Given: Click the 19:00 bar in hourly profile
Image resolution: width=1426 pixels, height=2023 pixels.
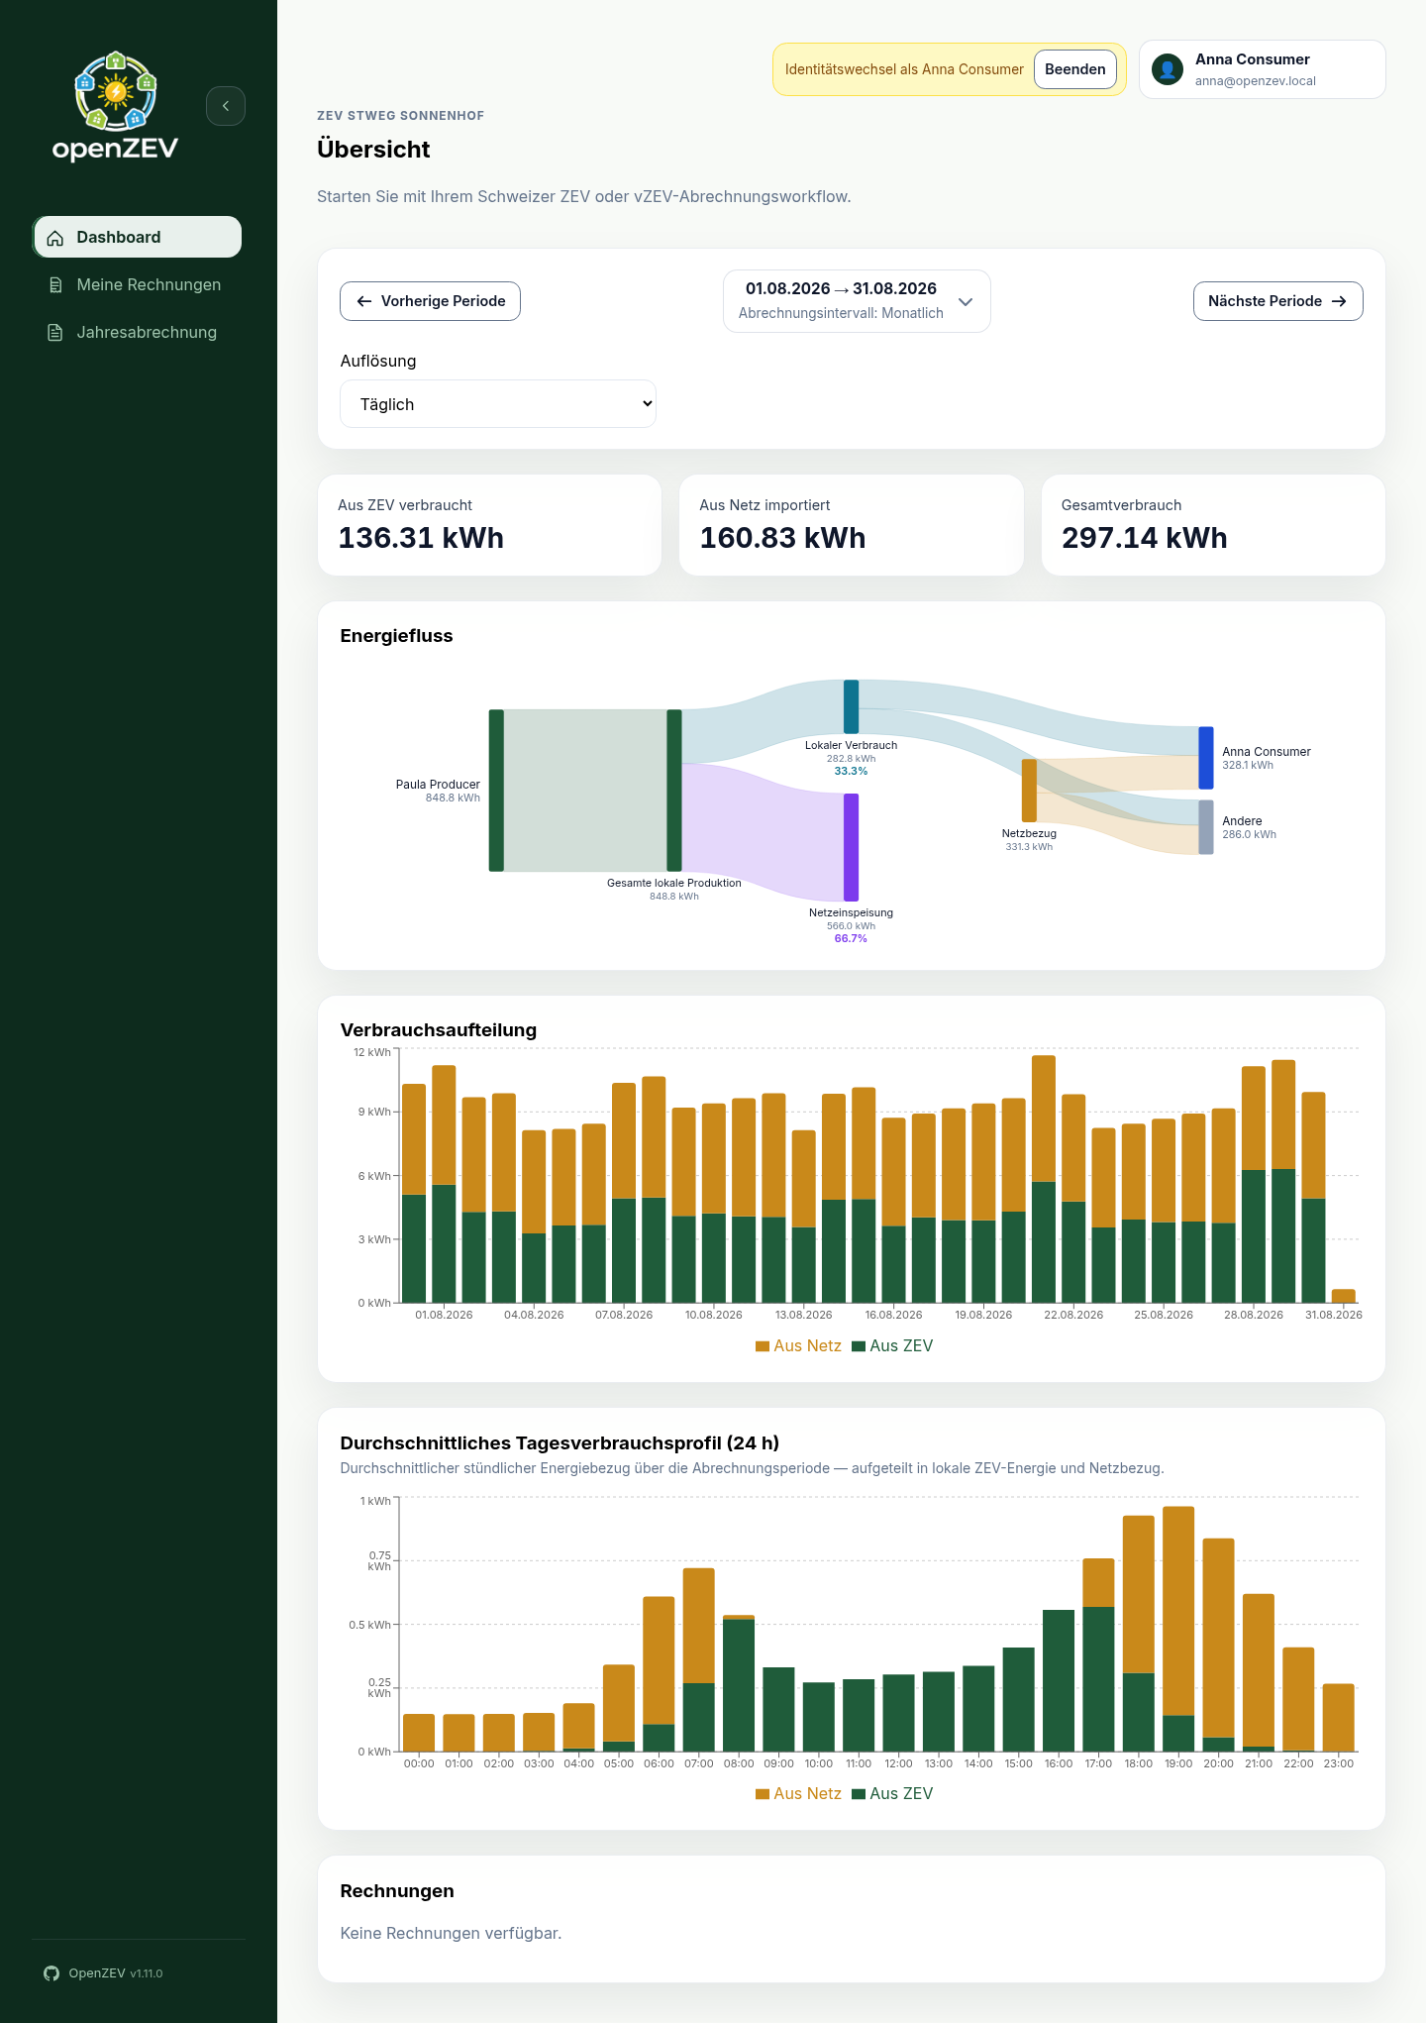Looking at the screenshot, I should 1178,1629.
